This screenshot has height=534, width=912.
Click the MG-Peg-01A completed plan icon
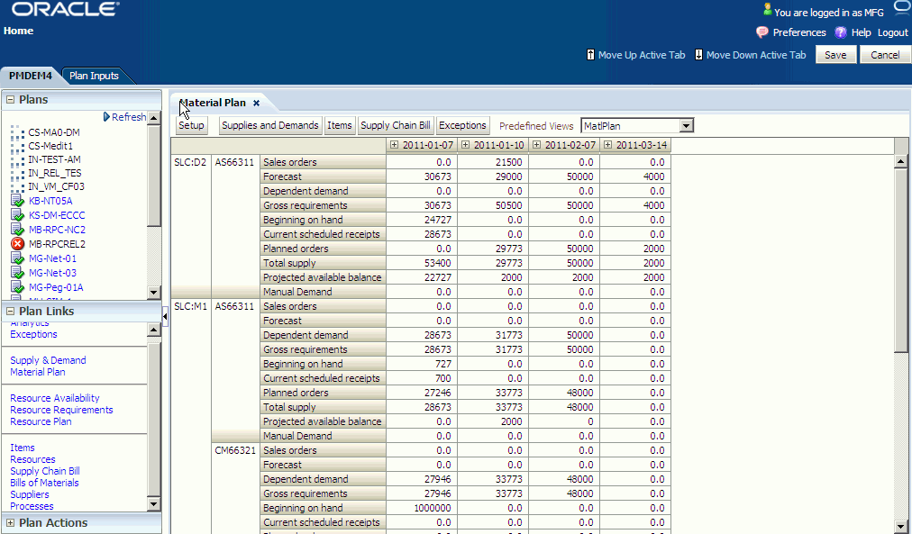pos(17,287)
